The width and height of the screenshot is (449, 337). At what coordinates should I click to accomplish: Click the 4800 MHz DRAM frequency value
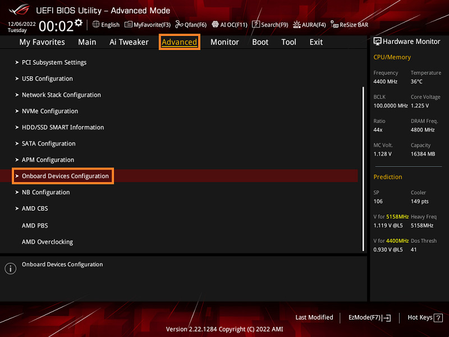tap(423, 130)
